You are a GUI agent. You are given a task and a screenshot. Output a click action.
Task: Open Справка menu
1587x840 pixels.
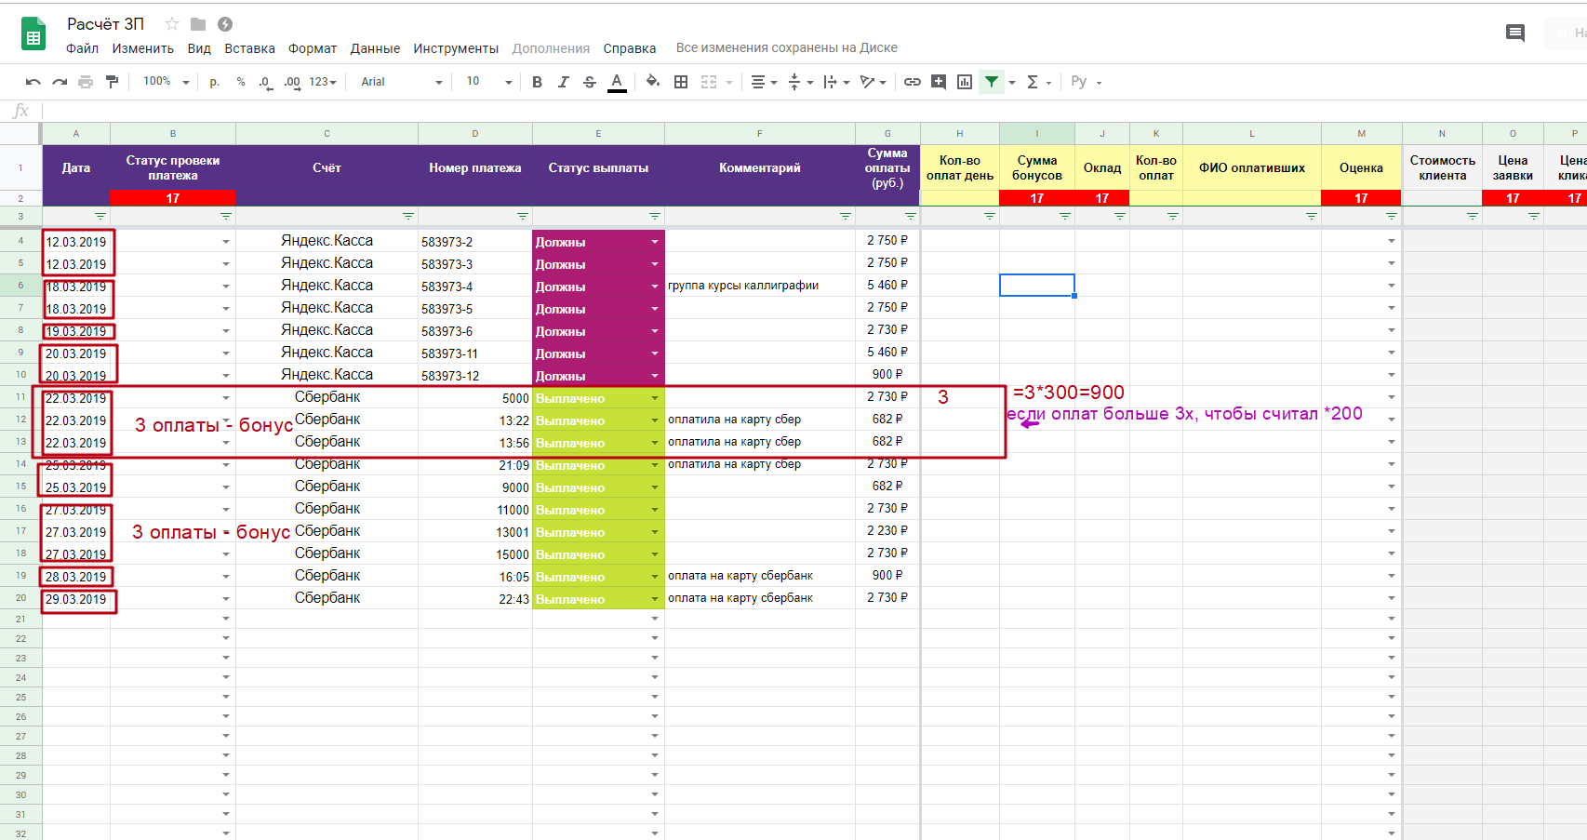[x=629, y=48]
